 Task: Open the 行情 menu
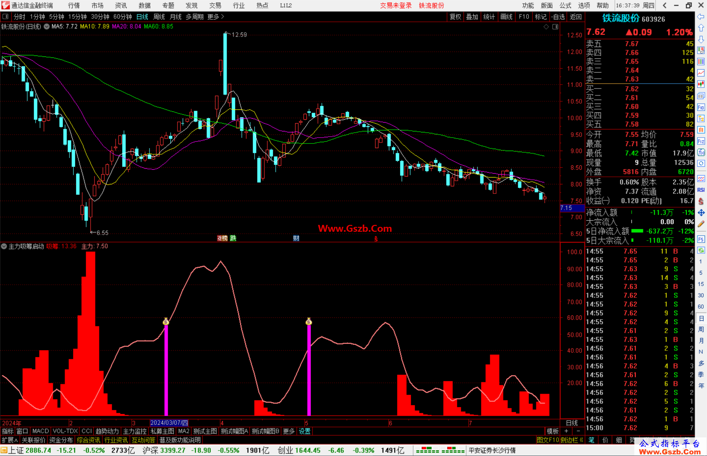pyautogui.click(x=74, y=6)
